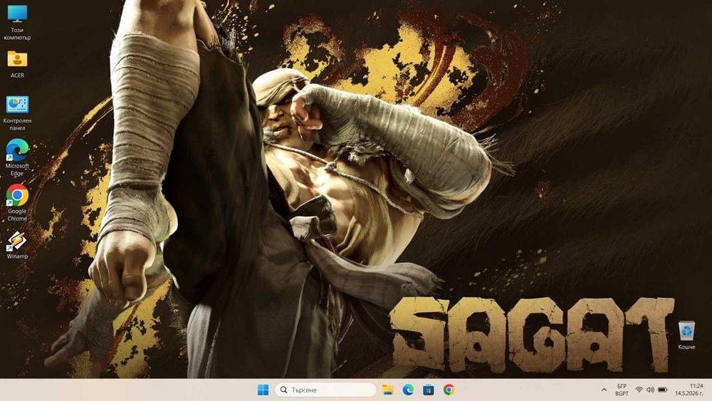Select the Winamp desktop shortcut
Viewport: 712px width, 401px height.
[x=17, y=245]
